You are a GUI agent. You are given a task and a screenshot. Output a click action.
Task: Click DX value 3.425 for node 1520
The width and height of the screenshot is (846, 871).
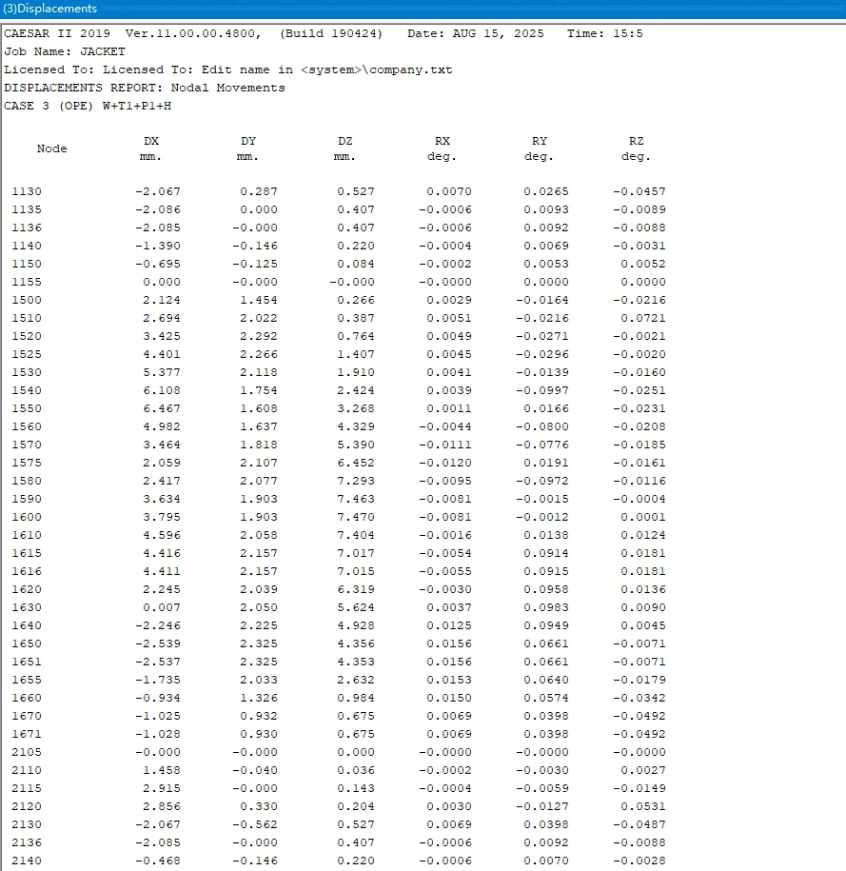(x=162, y=336)
